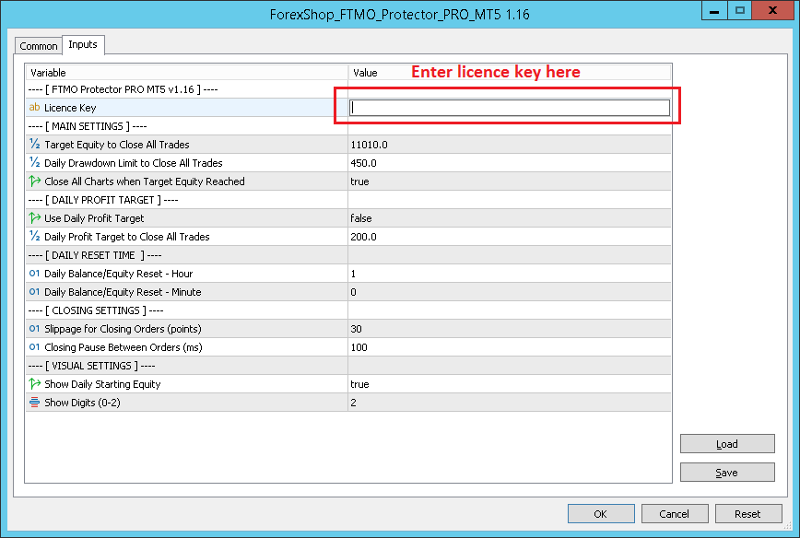Select the Closing Pause value 100
This screenshot has height=538, width=800.
click(x=359, y=347)
